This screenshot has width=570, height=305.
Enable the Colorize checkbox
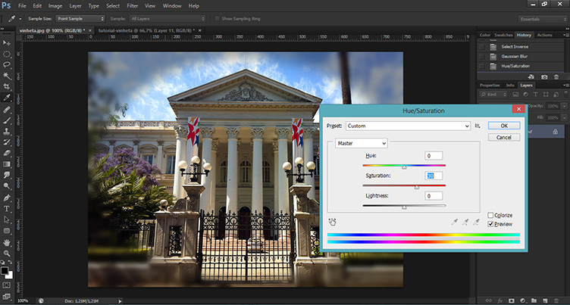(x=491, y=215)
